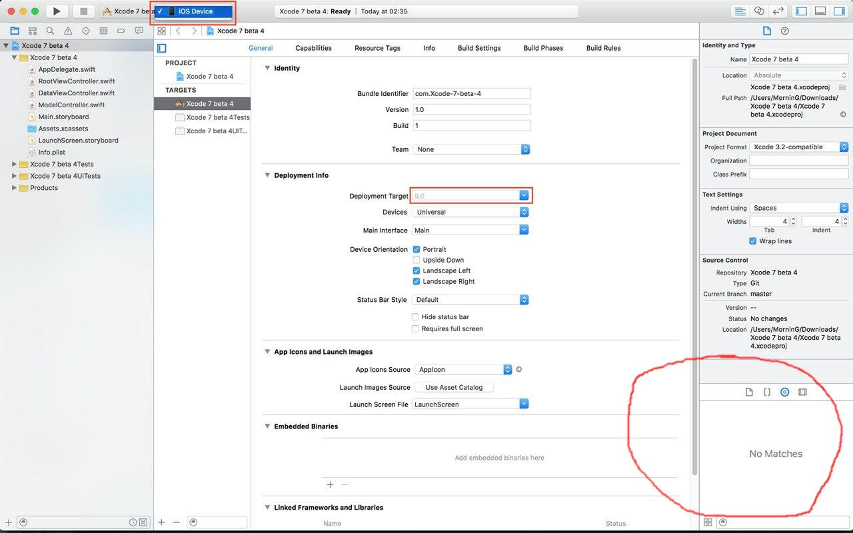
Task: Select the iOS Device destination
Action: pos(194,11)
